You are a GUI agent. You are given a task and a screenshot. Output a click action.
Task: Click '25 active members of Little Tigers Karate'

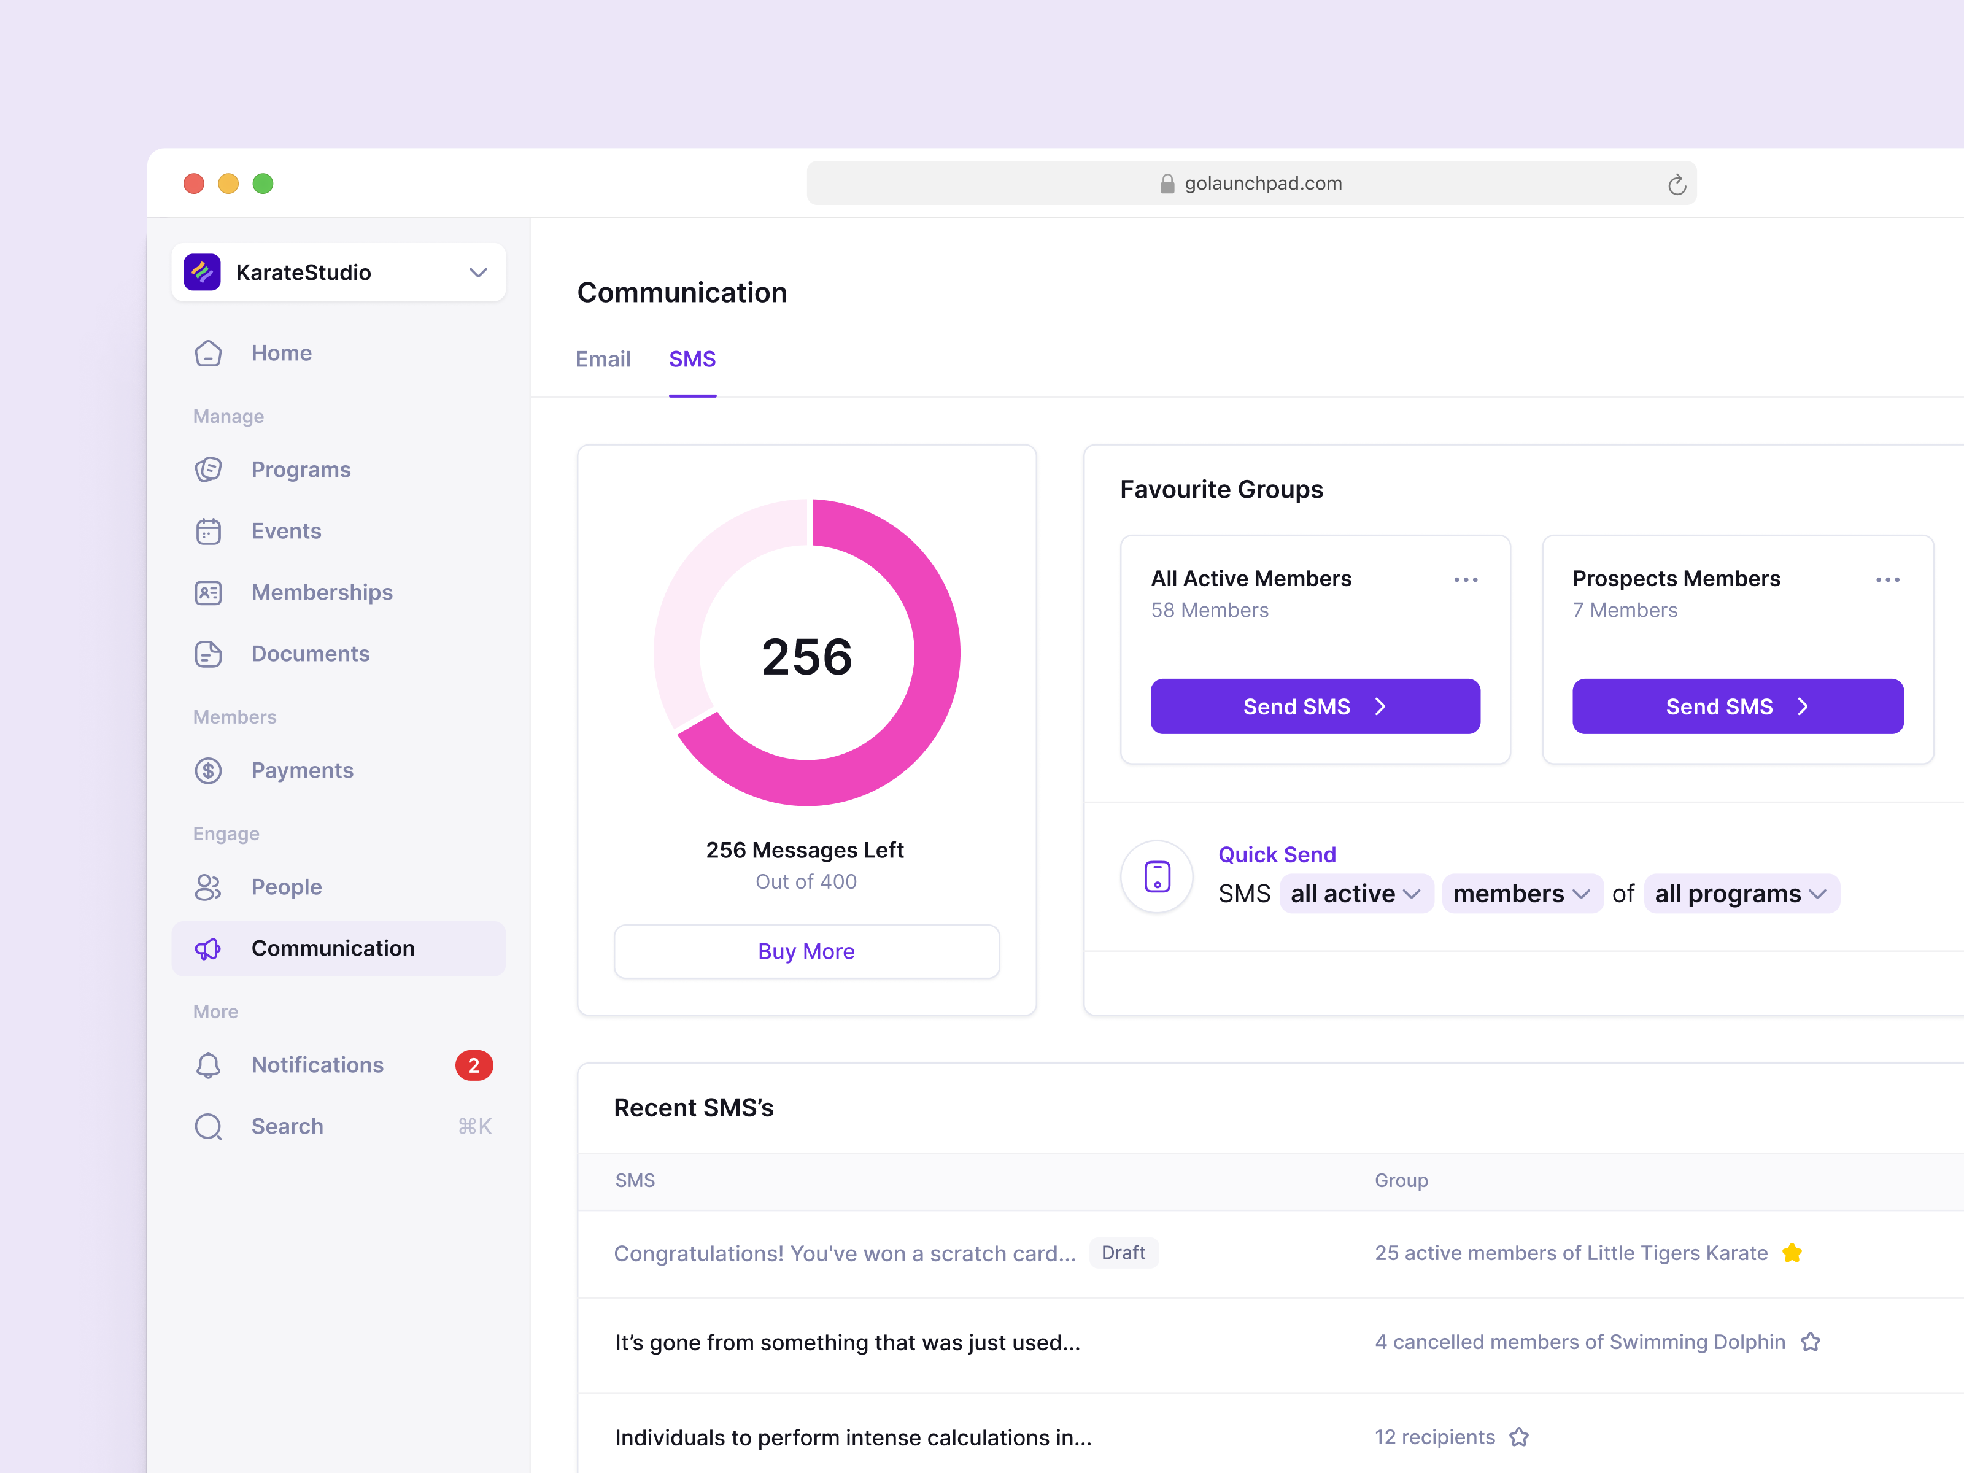1571,1253
